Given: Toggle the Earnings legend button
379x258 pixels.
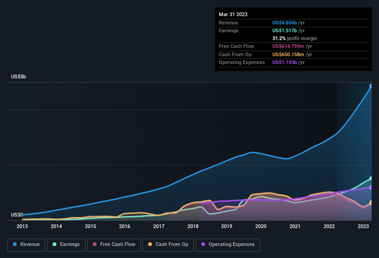Looking at the screenshot, I should pyautogui.click(x=66, y=245).
